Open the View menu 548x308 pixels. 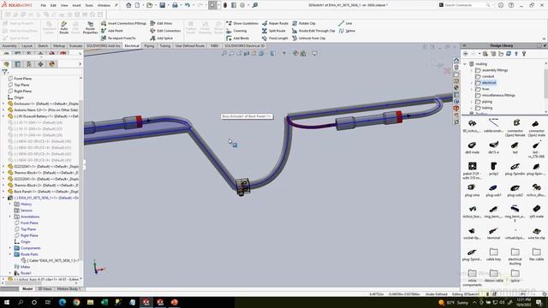[x=64, y=6]
